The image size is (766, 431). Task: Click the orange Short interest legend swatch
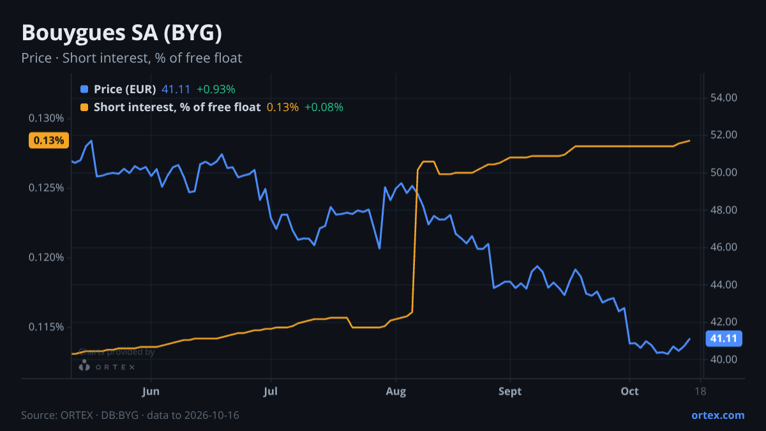point(84,107)
